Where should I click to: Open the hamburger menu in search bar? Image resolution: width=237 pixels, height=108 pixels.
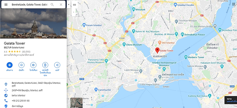[x=6, y=5]
